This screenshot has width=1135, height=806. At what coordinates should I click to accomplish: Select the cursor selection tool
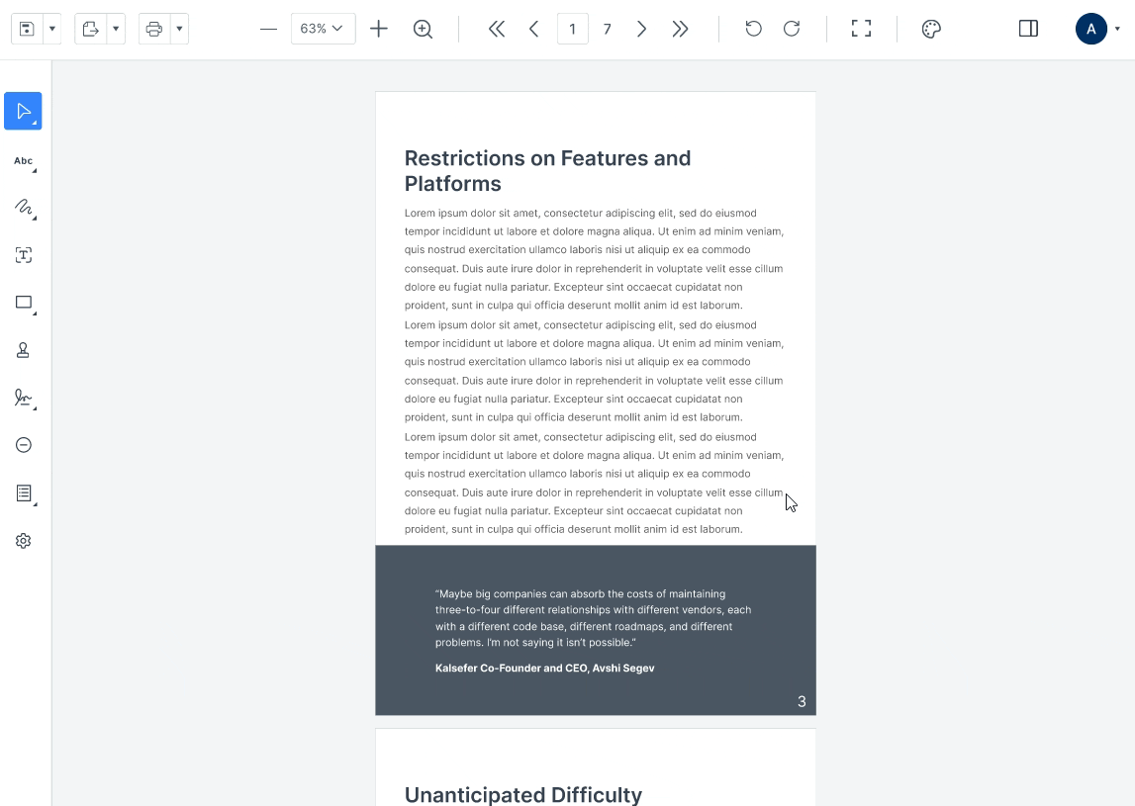[x=23, y=111]
